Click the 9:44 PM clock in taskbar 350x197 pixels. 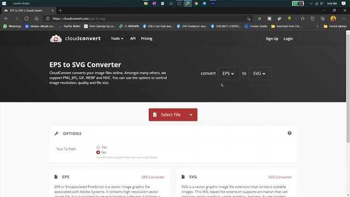[332, 3]
